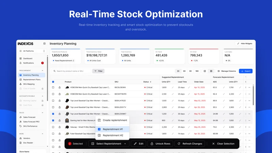The image size is (272, 153).
Task: Check the row with SKU B06XJH762D
Action: (53, 101)
